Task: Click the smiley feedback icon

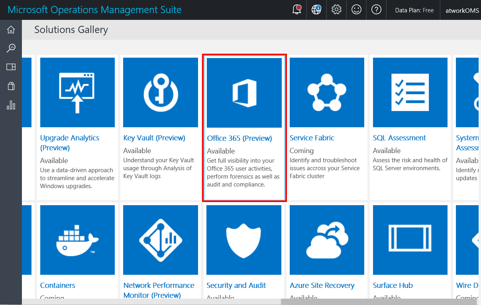Action: tap(356, 10)
